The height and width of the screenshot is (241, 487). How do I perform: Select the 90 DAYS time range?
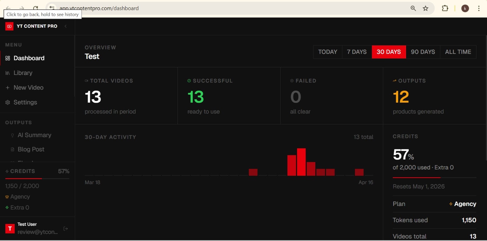(423, 52)
